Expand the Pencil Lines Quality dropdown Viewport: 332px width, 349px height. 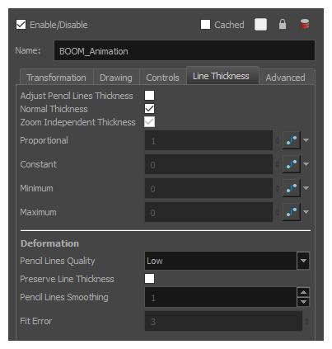pyautogui.click(x=303, y=261)
